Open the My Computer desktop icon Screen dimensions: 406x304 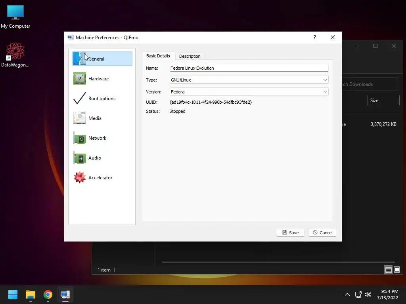15,17
